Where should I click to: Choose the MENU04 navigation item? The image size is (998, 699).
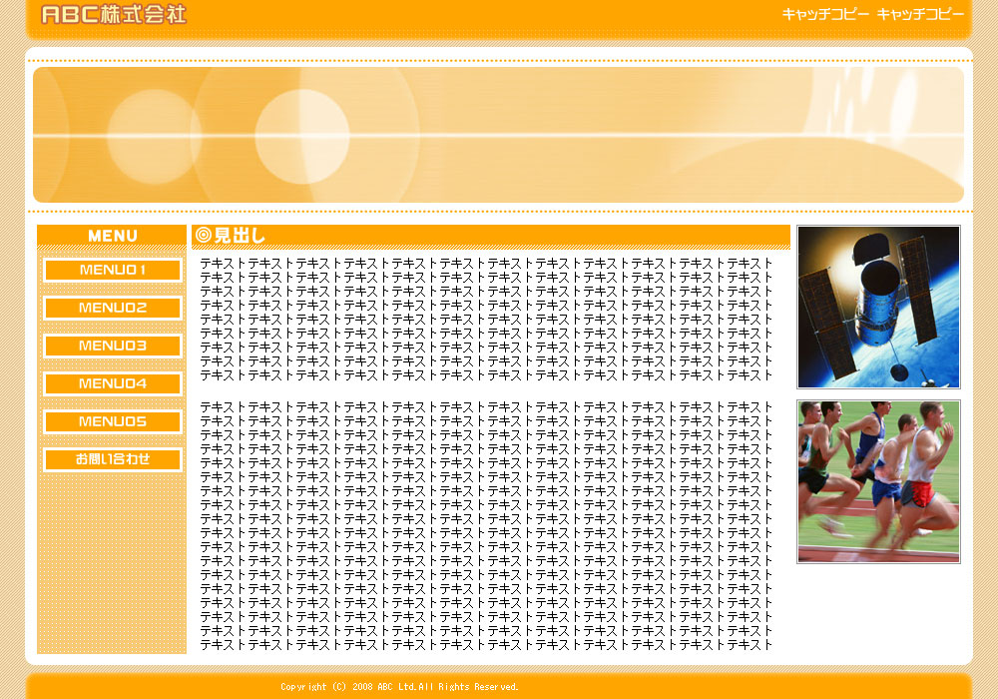click(113, 383)
